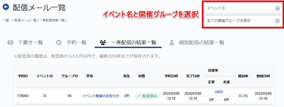Click the グループID column header
Image resolution: width=284 pixels, height=107 pixels.
click(70, 76)
